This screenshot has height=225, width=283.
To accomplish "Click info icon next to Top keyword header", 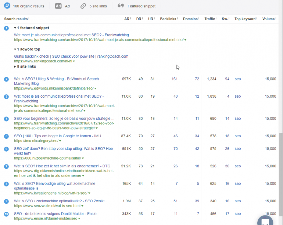I will click(257, 18).
